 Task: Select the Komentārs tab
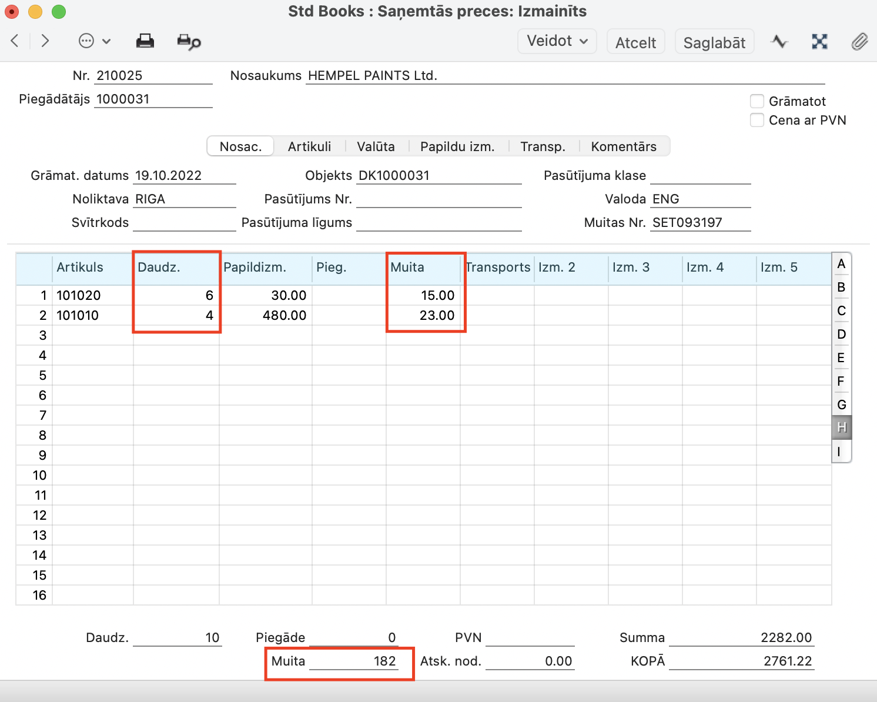click(623, 146)
